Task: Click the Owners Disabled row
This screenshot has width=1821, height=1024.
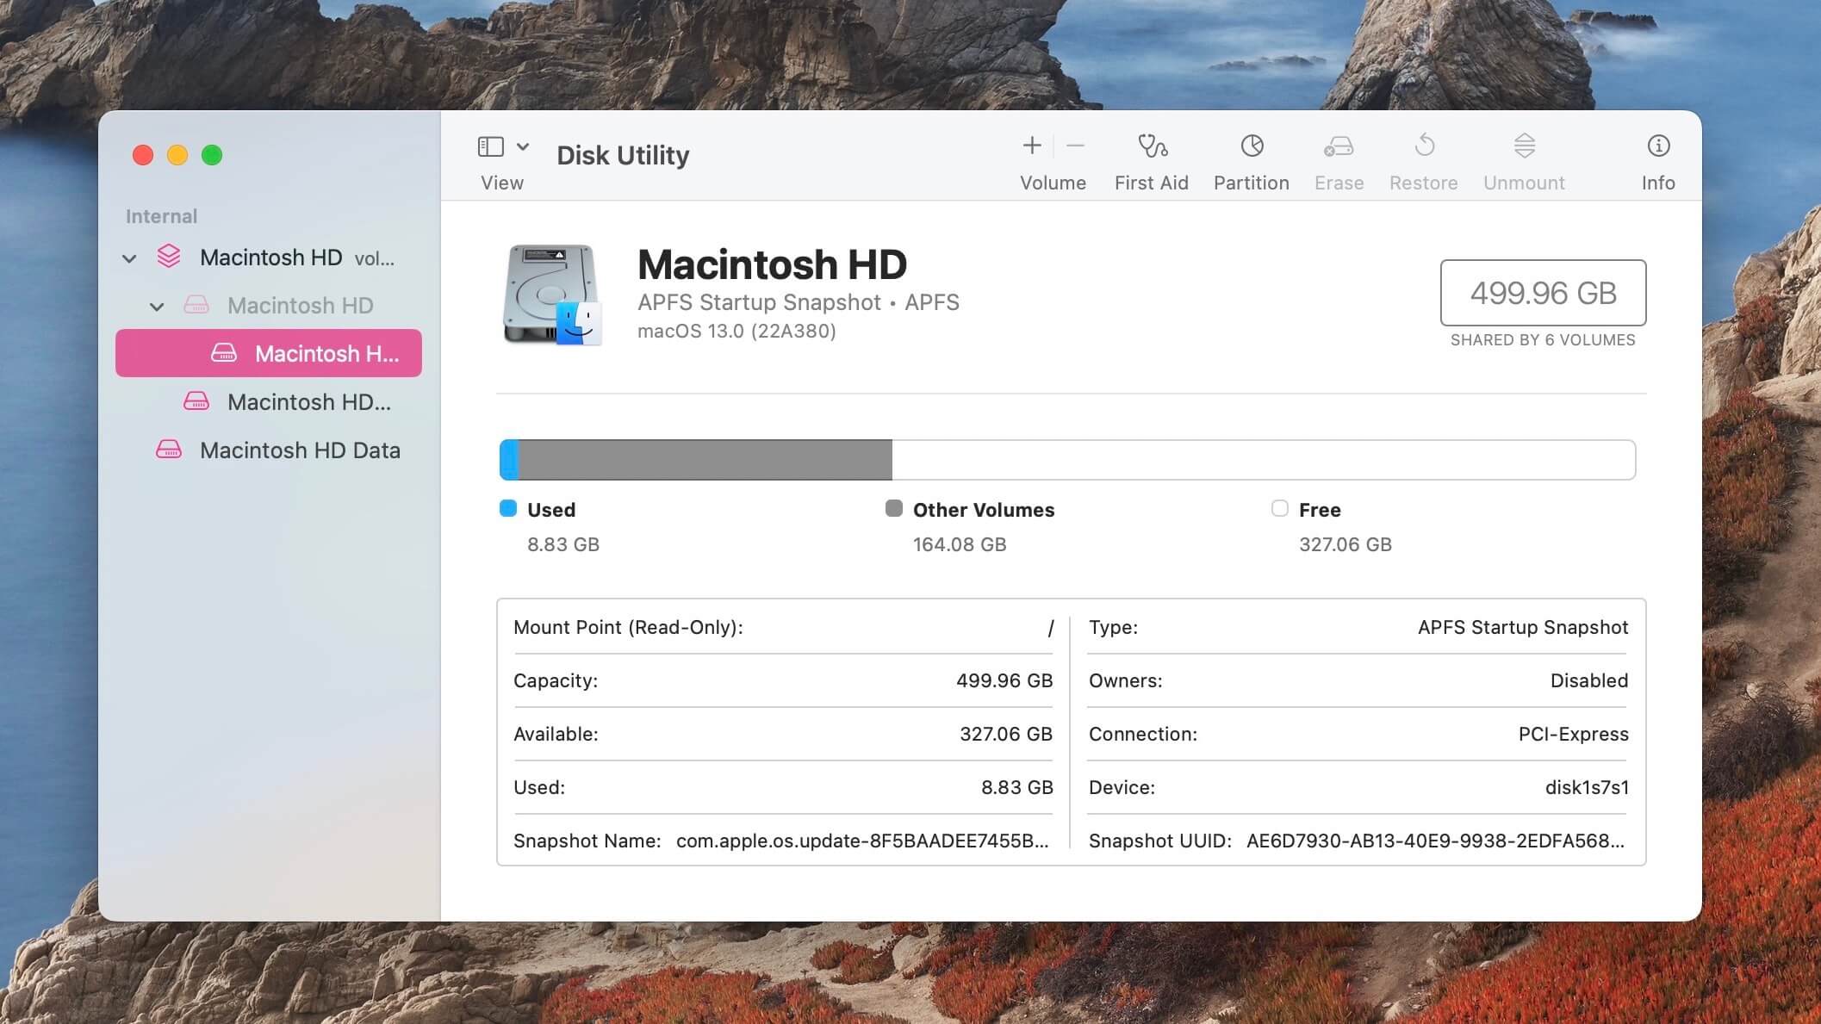Action: (1358, 680)
